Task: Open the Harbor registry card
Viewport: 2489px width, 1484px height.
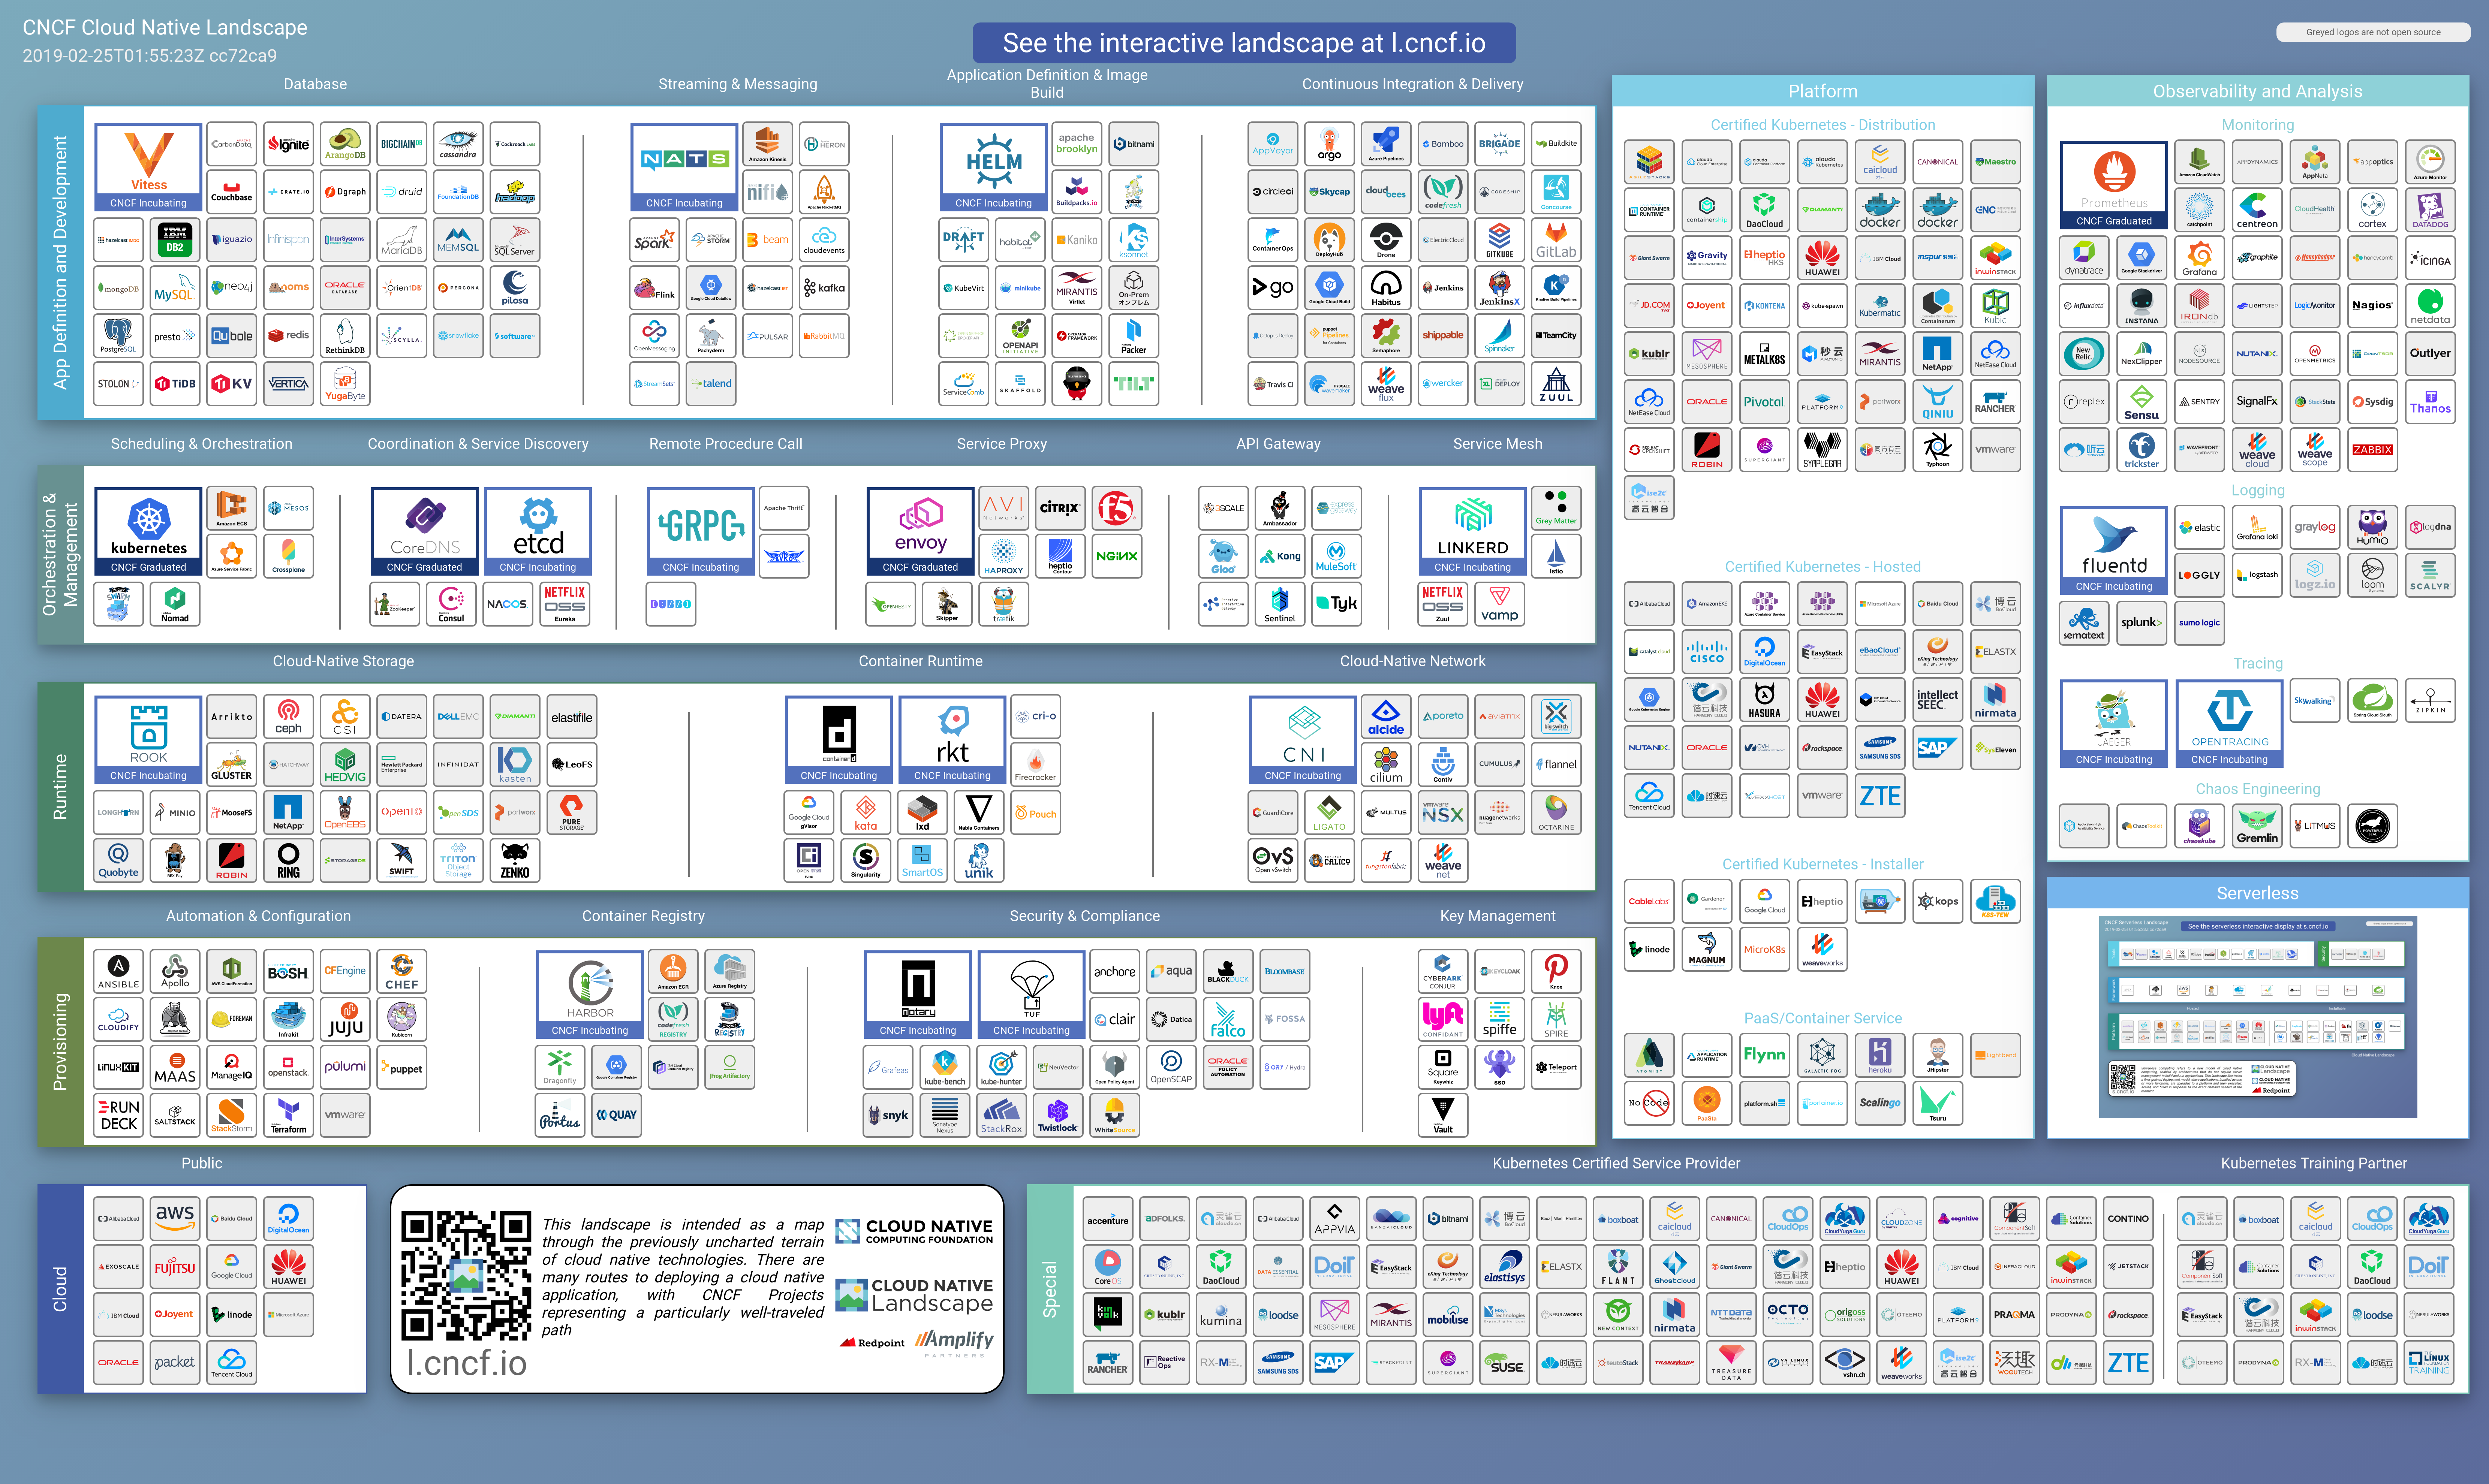Action: coord(590,995)
